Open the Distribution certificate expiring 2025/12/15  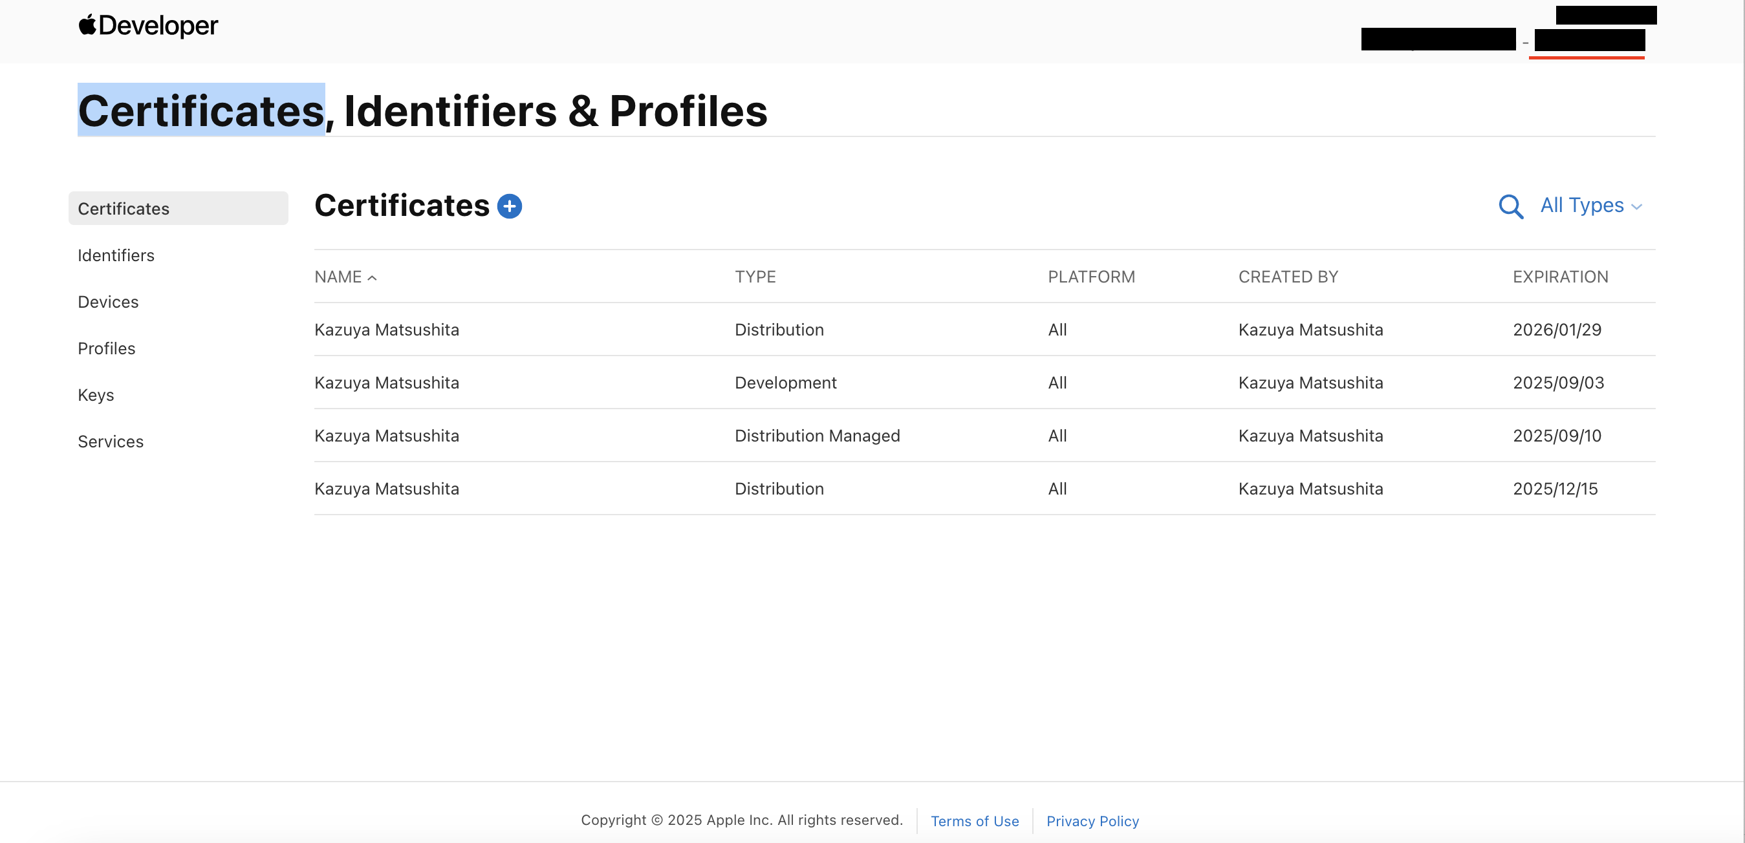click(387, 488)
